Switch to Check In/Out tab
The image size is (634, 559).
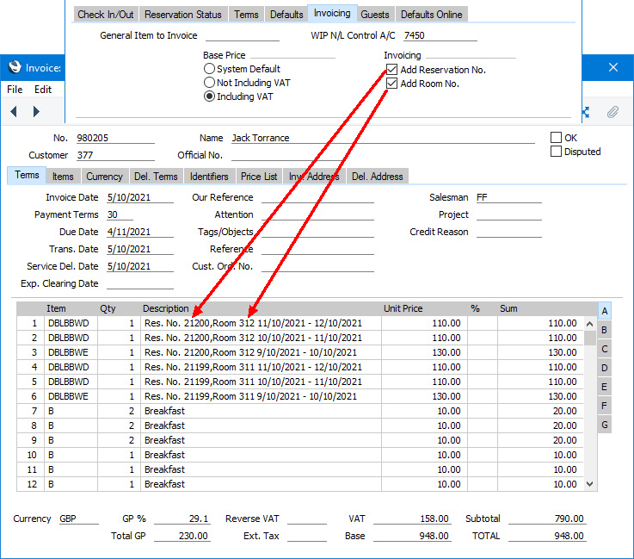106,14
